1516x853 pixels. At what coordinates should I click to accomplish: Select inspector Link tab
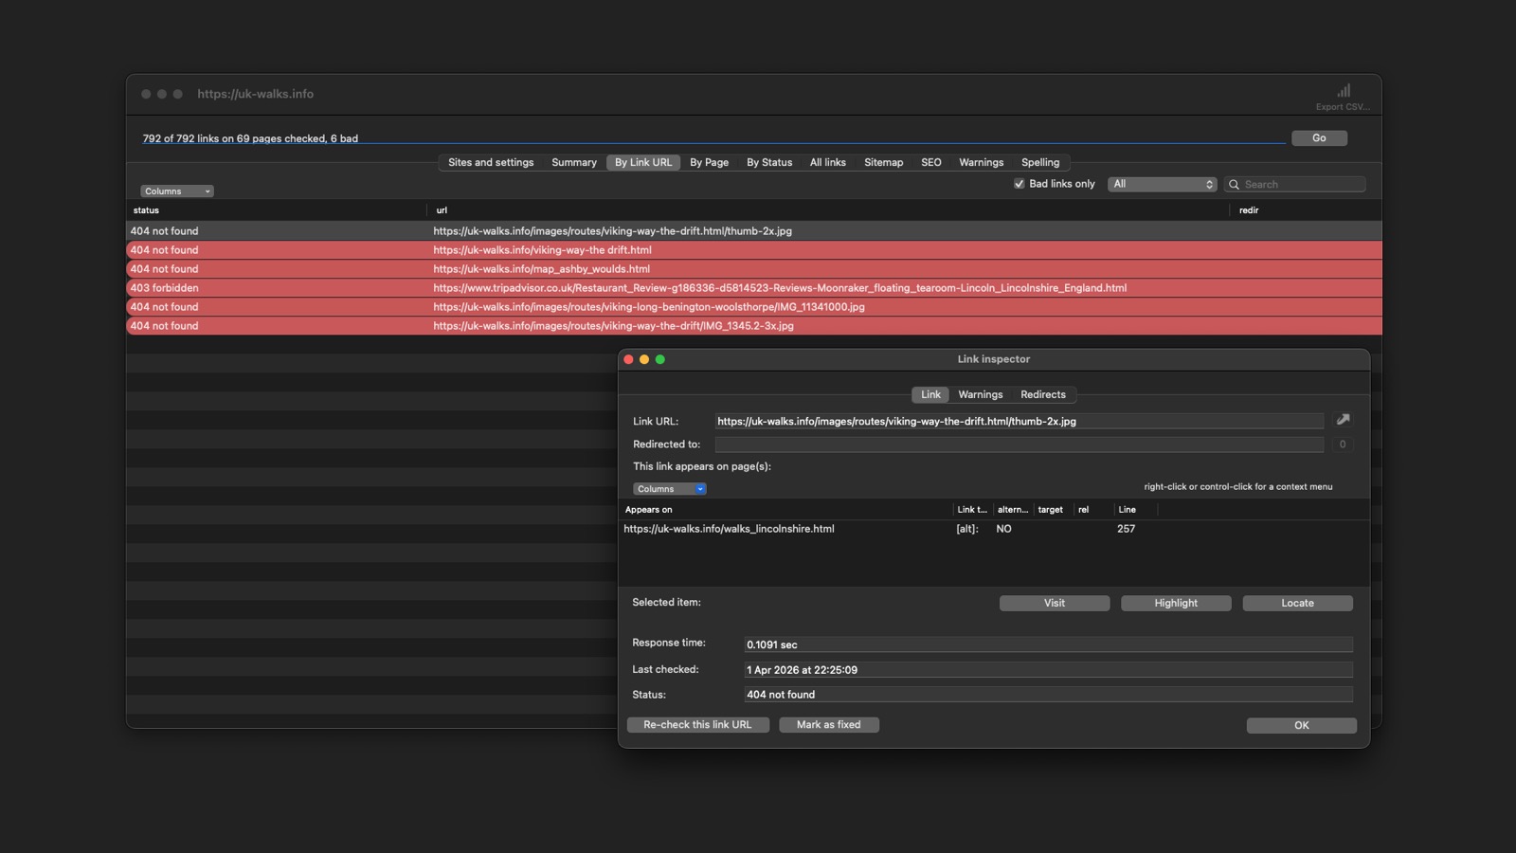(x=930, y=394)
